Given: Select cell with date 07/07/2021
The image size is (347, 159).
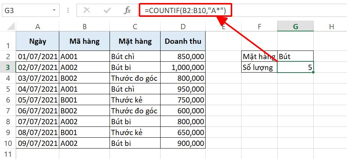Looking at the screenshot, I should [38, 122].
